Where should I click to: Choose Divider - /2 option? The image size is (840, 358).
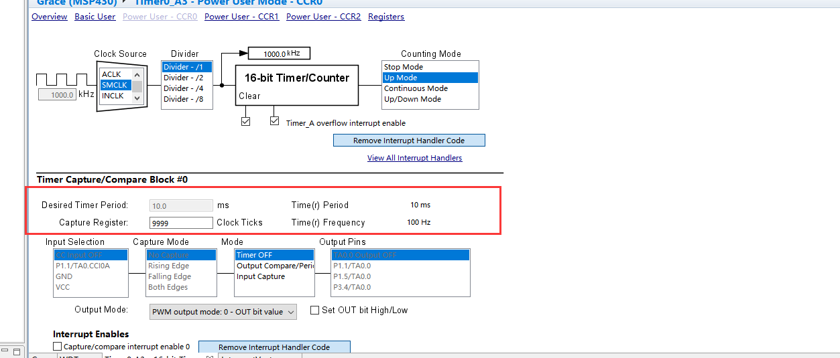tap(187, 78)
